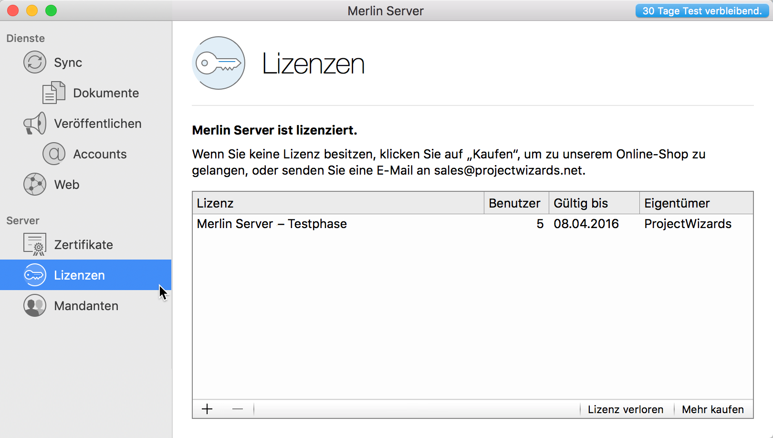The height and width of the screenshot is (438, 773).
Task: Remove license with the minus button
Action: tap(238, 409)
